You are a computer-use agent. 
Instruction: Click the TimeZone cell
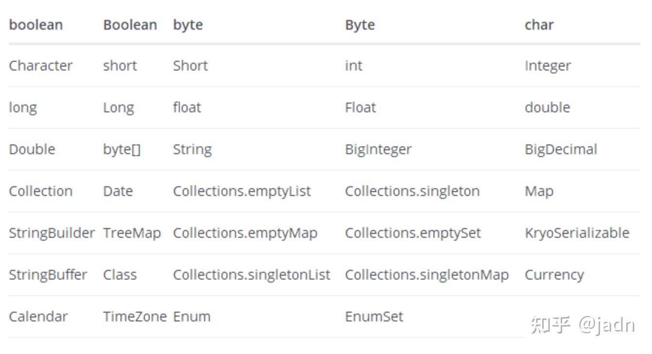135,317
